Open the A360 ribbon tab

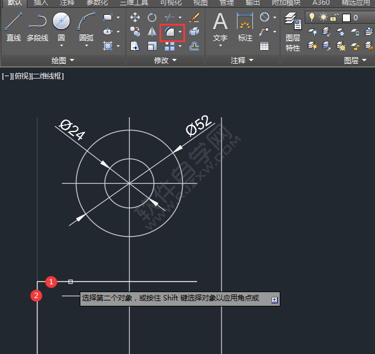tap(321, 2)
